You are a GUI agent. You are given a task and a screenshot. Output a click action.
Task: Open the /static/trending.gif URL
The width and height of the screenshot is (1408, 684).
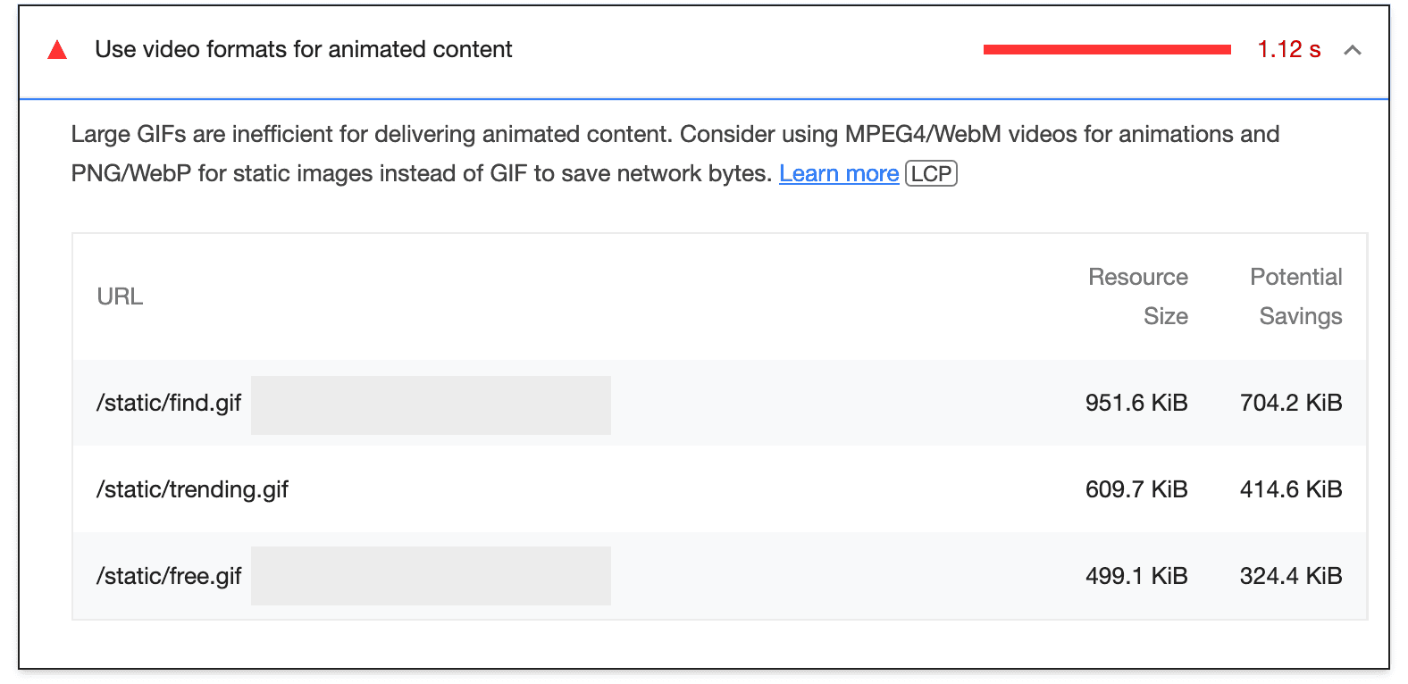pyautogui.click(x=192, y=489)
